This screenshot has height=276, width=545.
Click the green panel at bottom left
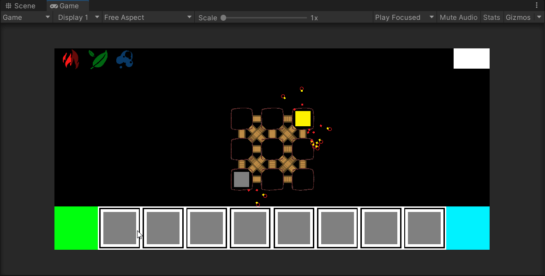[76, 228]
